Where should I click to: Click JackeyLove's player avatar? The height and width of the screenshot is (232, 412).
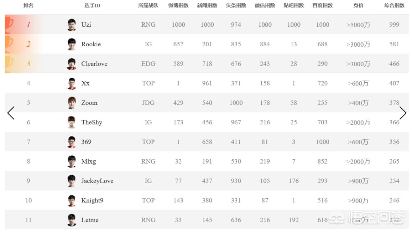(x=72, y=181)
